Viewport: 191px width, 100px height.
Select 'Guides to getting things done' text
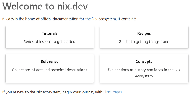tap(144, 41)
